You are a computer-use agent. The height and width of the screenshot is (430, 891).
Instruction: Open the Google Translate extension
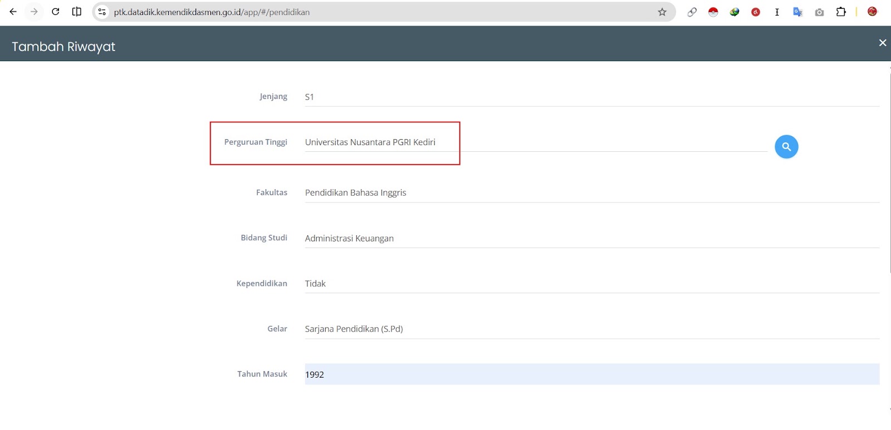[798, 12]
